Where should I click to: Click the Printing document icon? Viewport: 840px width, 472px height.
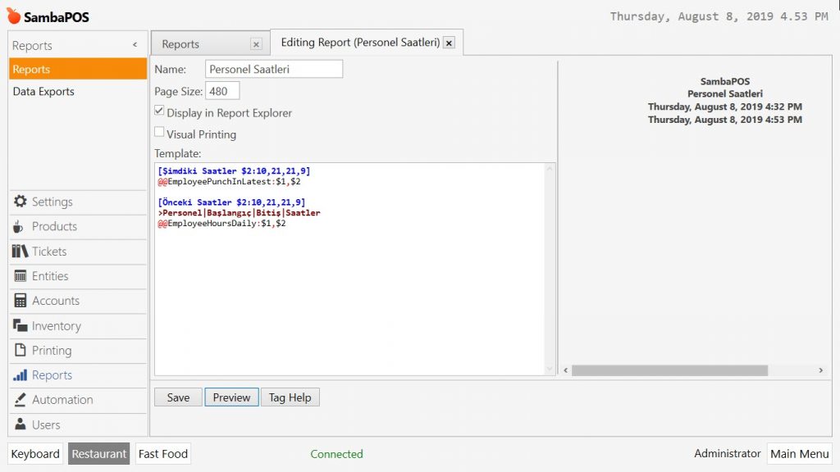21,351
